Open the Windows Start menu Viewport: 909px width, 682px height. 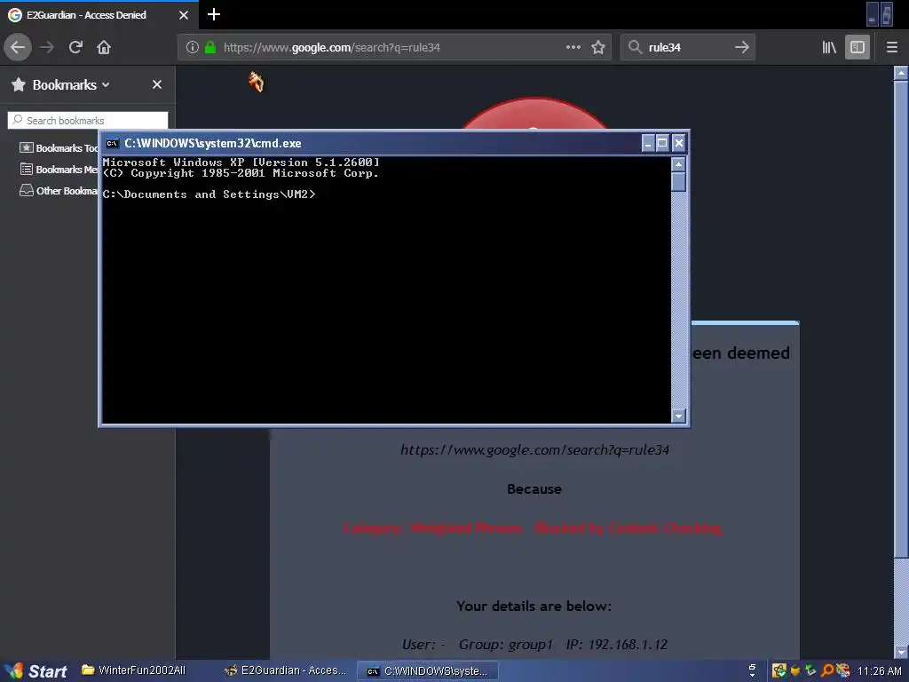35,671
